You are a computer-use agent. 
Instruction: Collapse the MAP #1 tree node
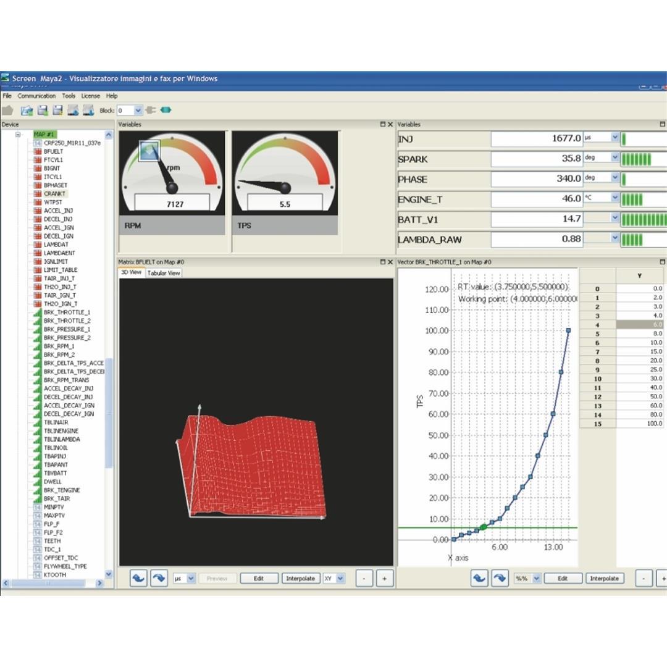(x=18, y=134)
